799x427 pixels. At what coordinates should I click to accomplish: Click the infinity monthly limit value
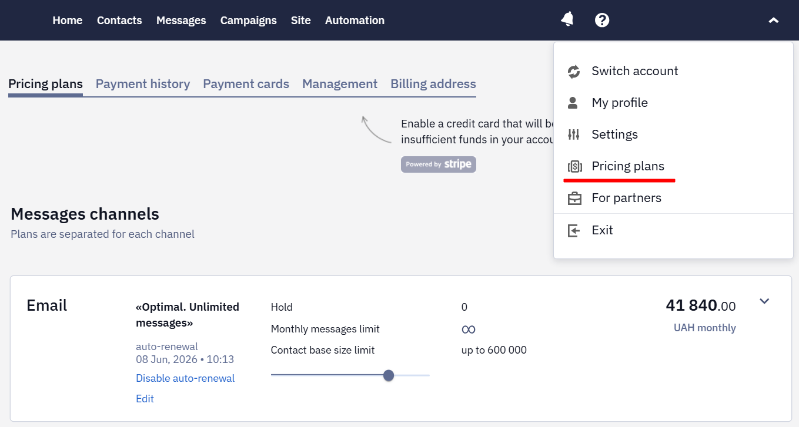469,330
